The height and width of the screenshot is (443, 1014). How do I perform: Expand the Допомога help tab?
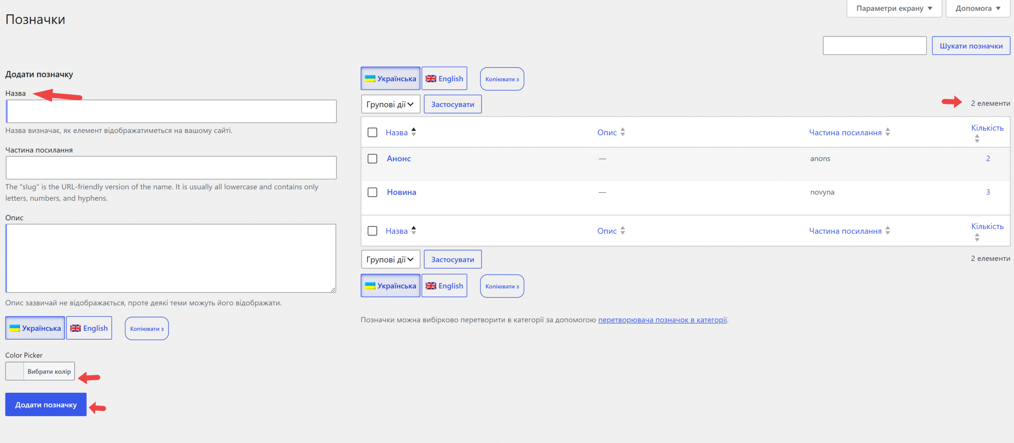pos(978,8)
